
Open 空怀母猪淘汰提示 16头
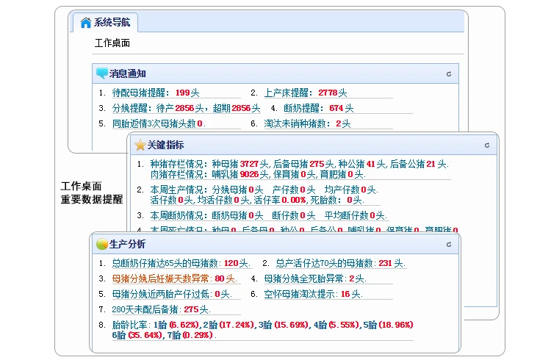(313, 294)
